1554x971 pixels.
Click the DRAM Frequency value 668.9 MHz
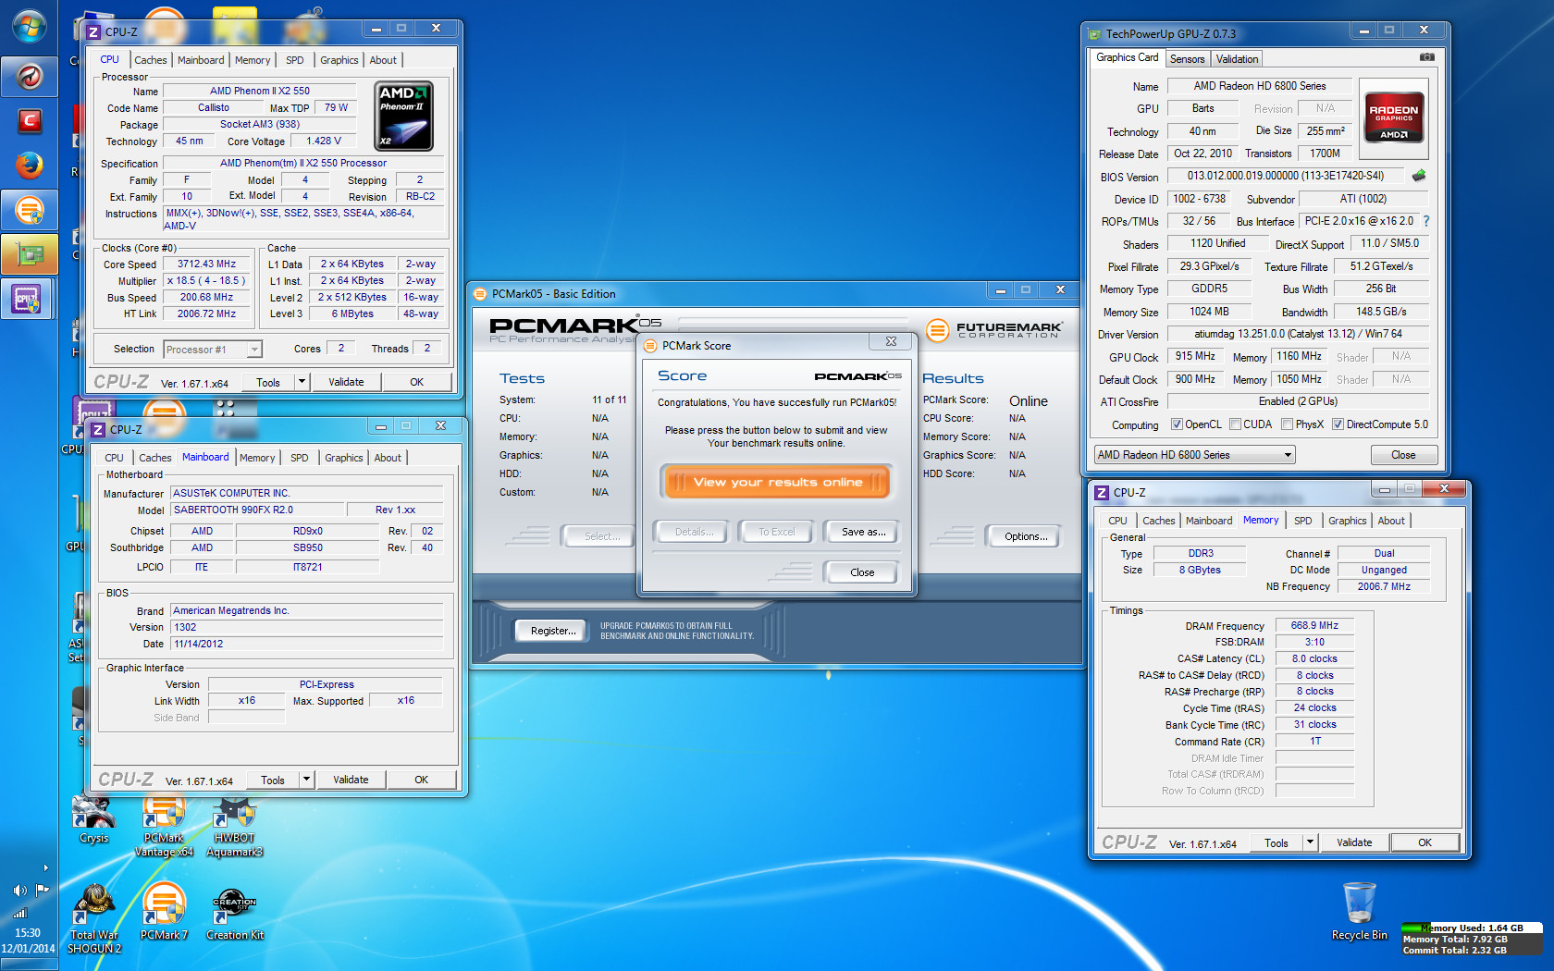1314,625
